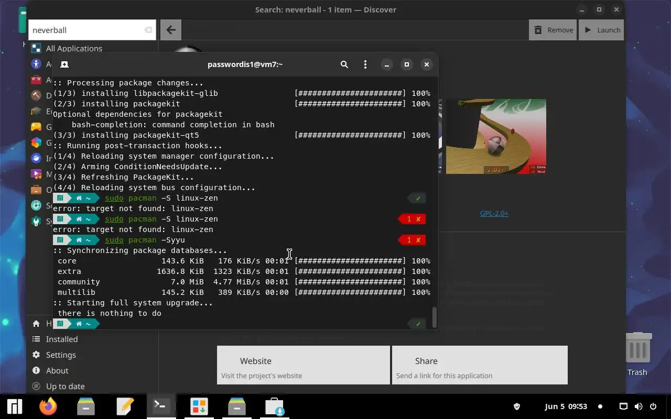Select the Up to date entry
The height and width of the screenshot is (419, 671).
pyautogui.click(x=65, y=386)
